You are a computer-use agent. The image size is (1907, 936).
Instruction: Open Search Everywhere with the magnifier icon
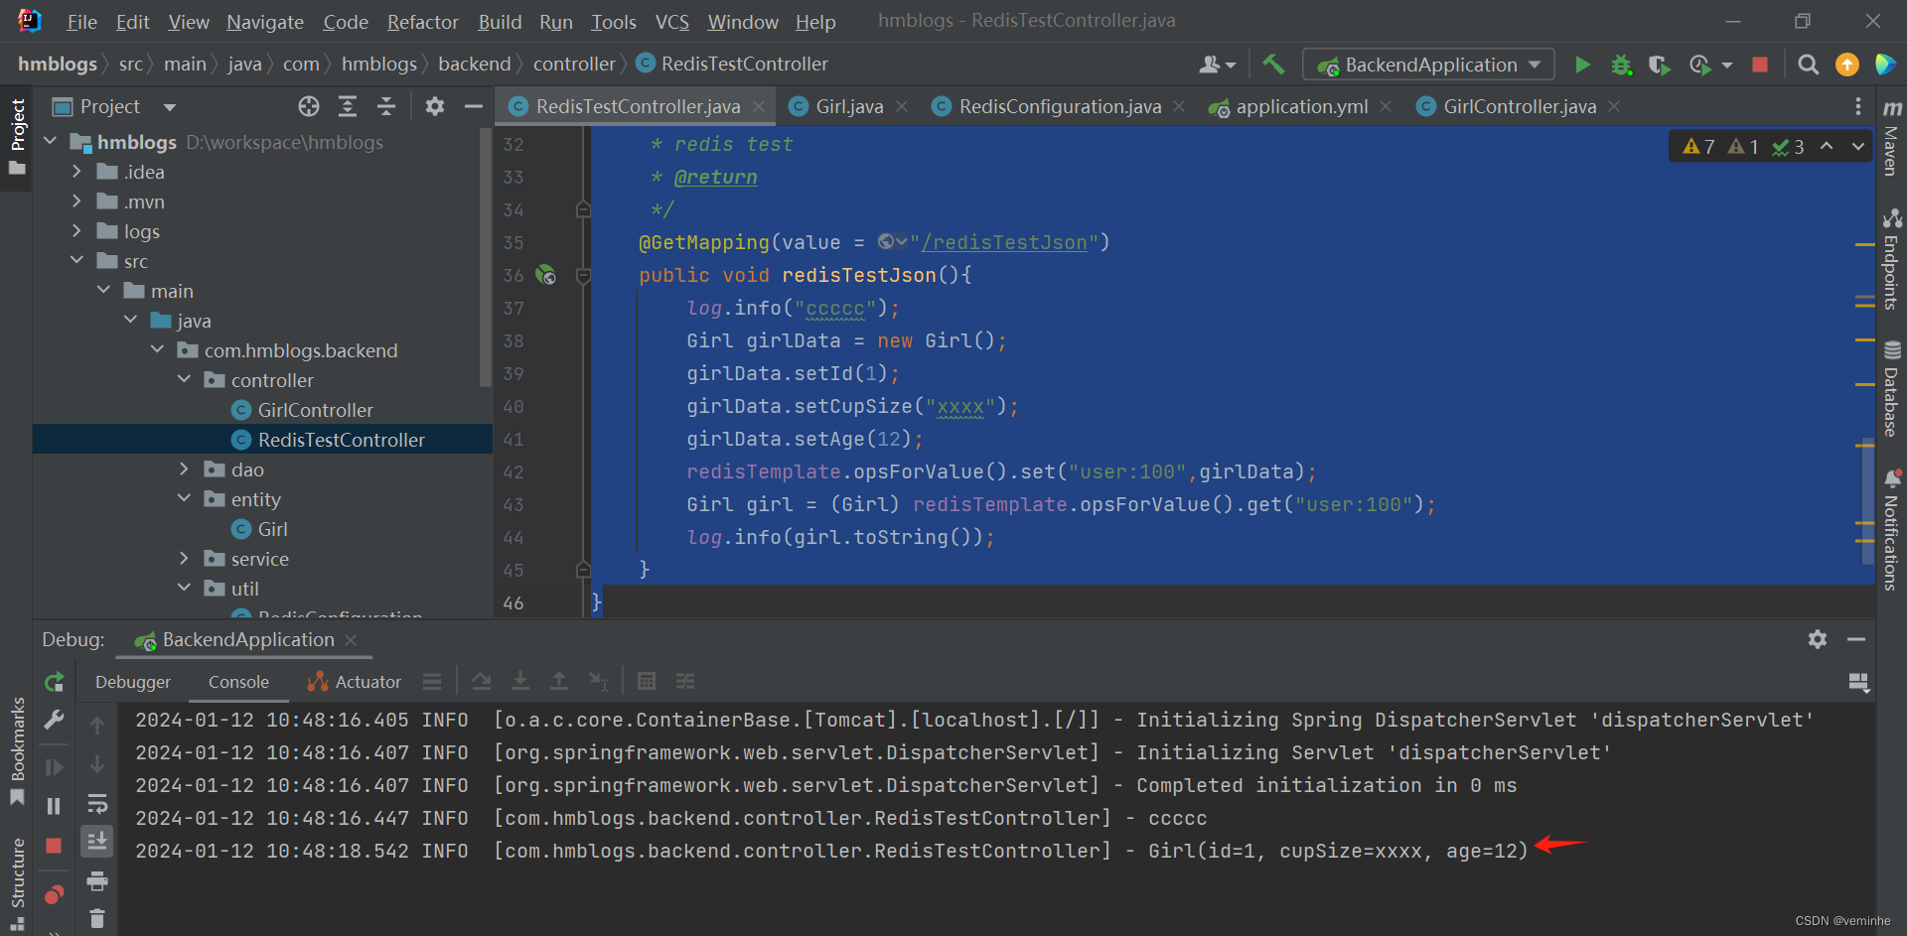(x=1808, y=65)
